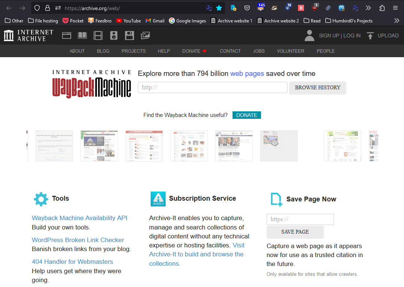Click the bookmark star in address bar
Viewport: 404px width, 287px height.
click(x=219, y=8)
